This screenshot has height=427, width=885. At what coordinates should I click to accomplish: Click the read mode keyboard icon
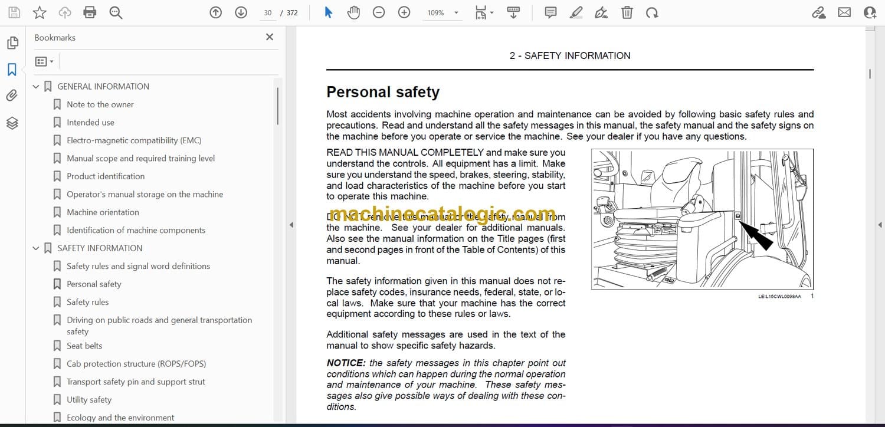click(513, 12)
